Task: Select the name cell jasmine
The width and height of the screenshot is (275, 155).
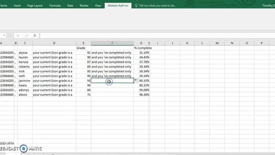Action: [25, 81]
